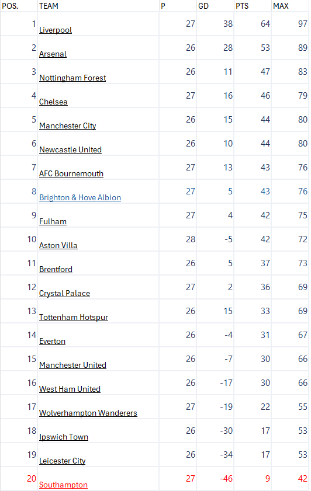Click the Fulham team link
This screenshot has height=491, width=311.
(x=53, y=222)
